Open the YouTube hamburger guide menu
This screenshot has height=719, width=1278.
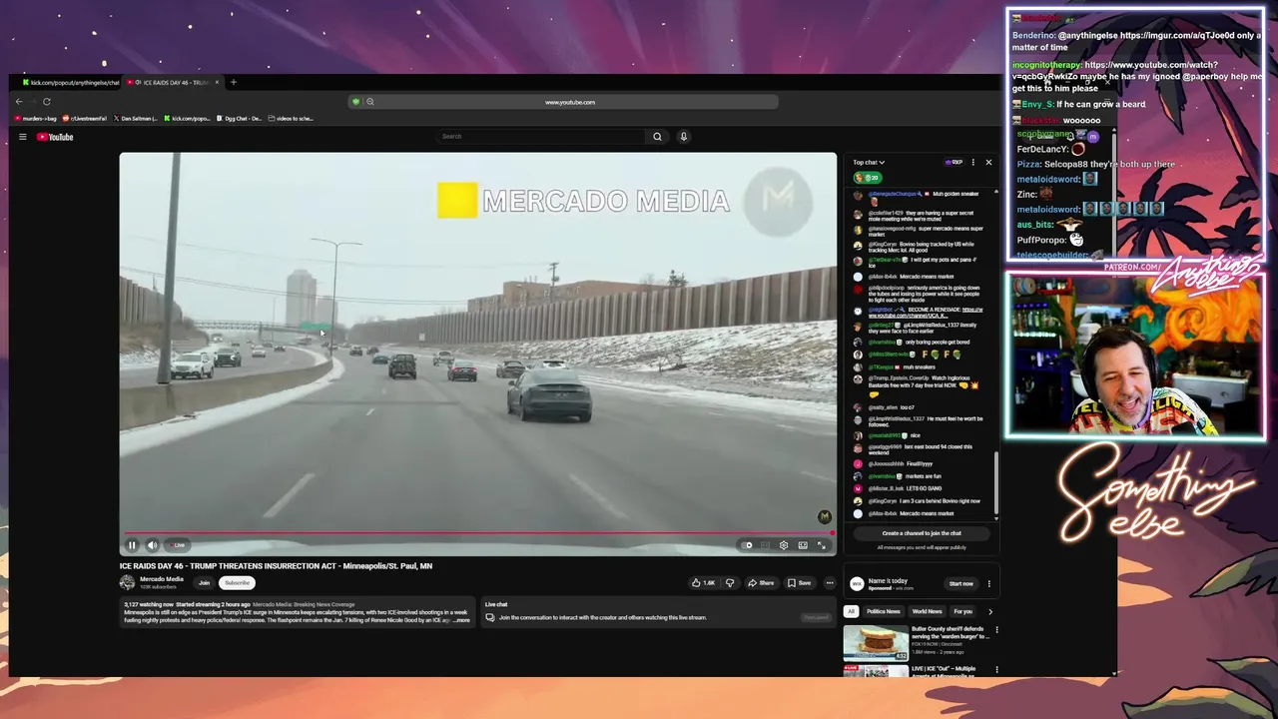click(x=22, y=137)
